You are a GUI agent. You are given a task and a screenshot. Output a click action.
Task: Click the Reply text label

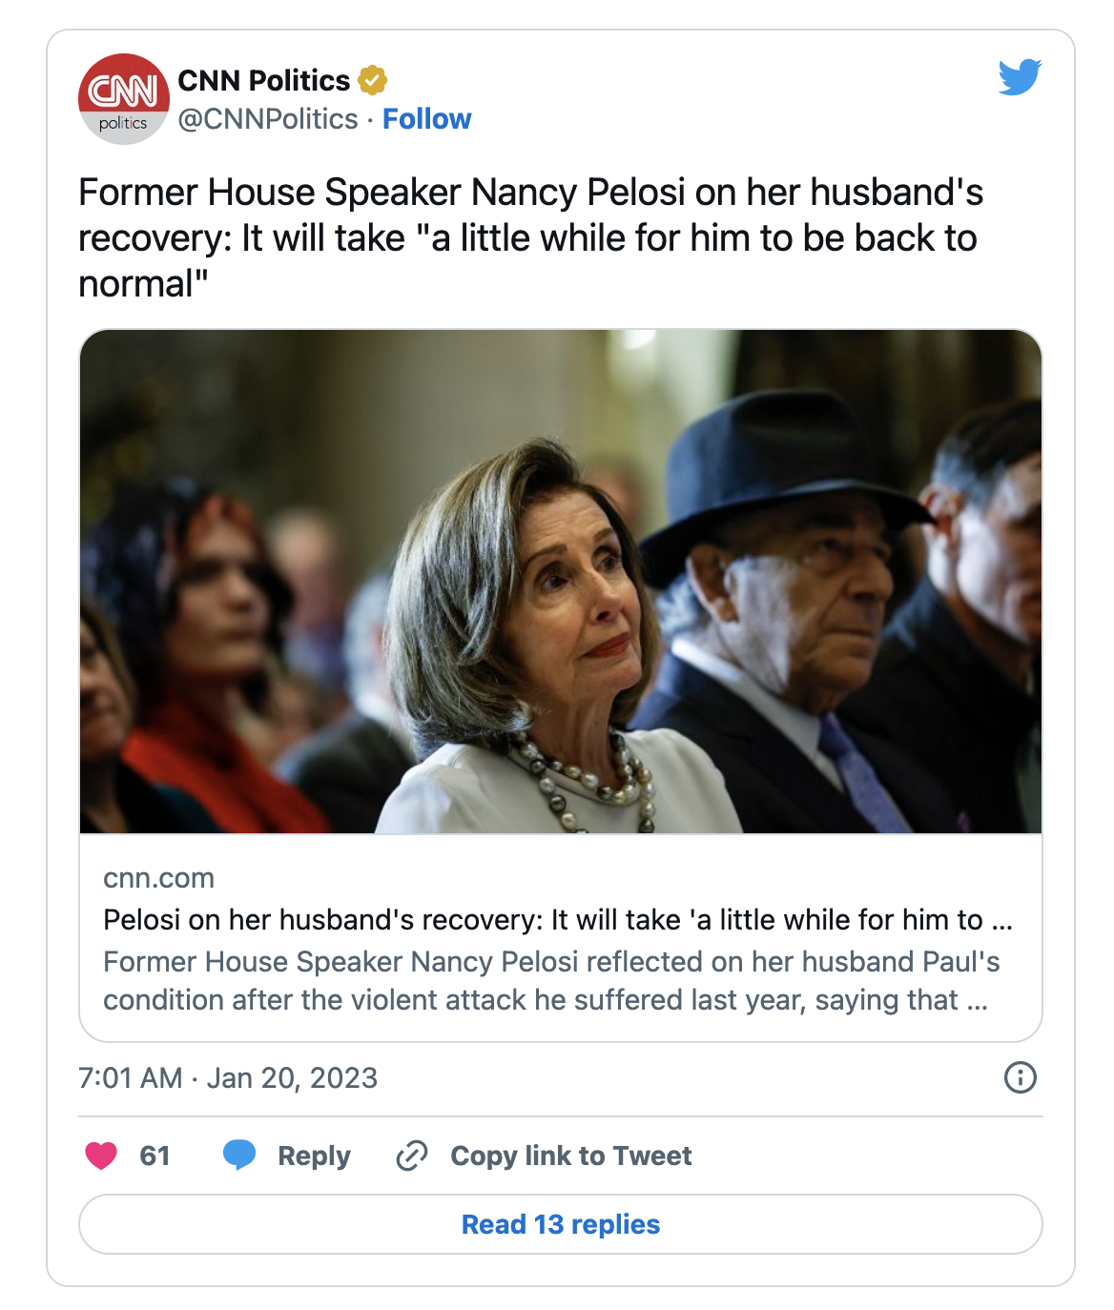point(314,1156)
